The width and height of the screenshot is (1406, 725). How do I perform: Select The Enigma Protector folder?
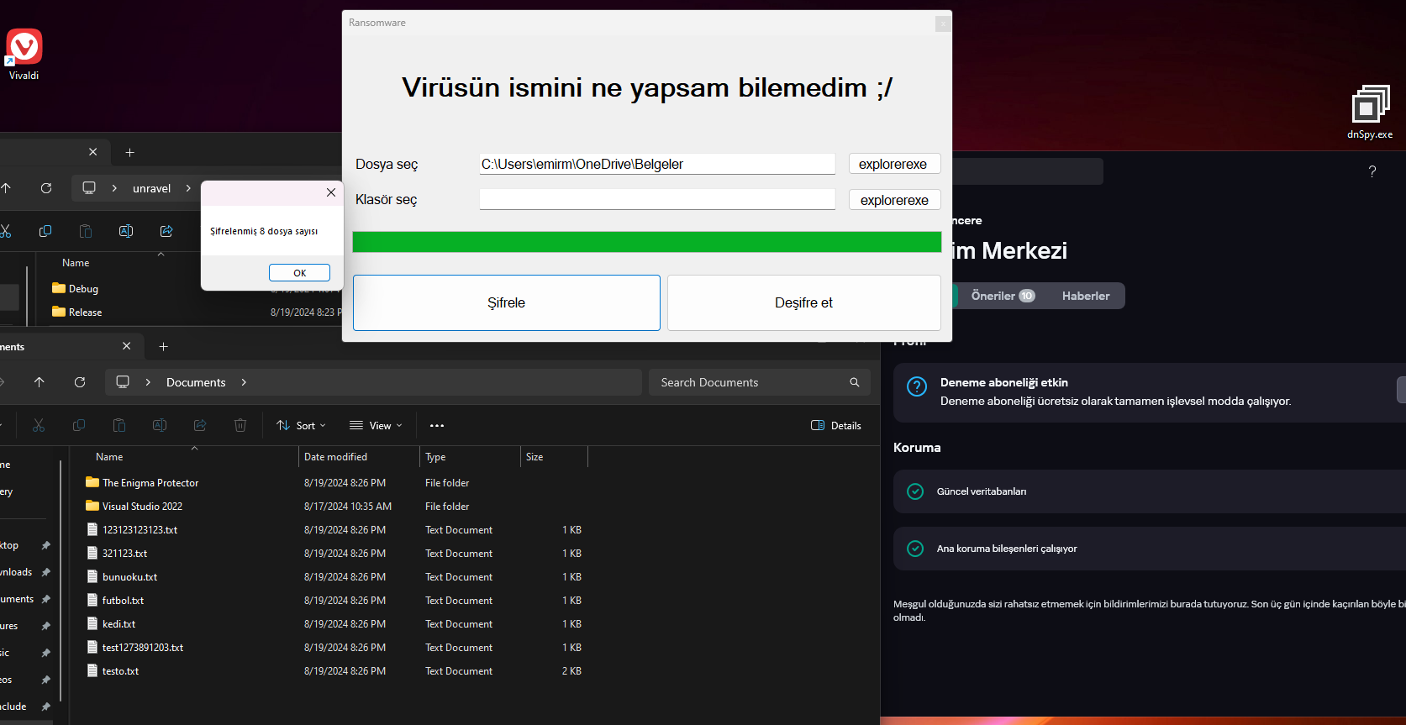150,483
